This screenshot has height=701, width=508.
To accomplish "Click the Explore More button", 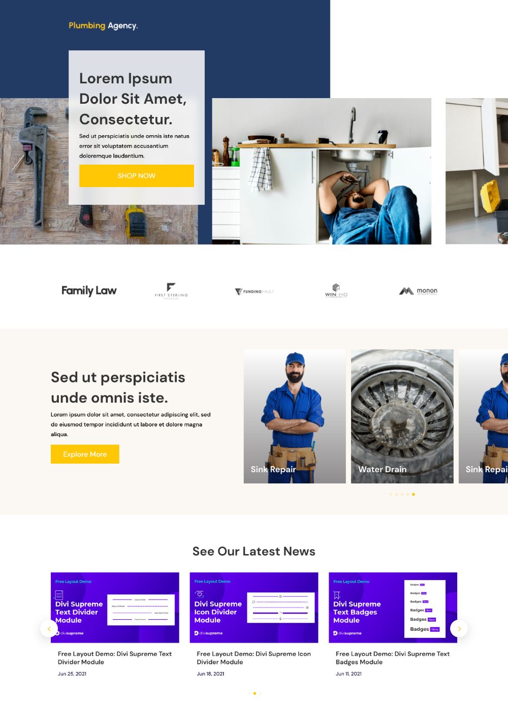I will click(x=85, y=454).
